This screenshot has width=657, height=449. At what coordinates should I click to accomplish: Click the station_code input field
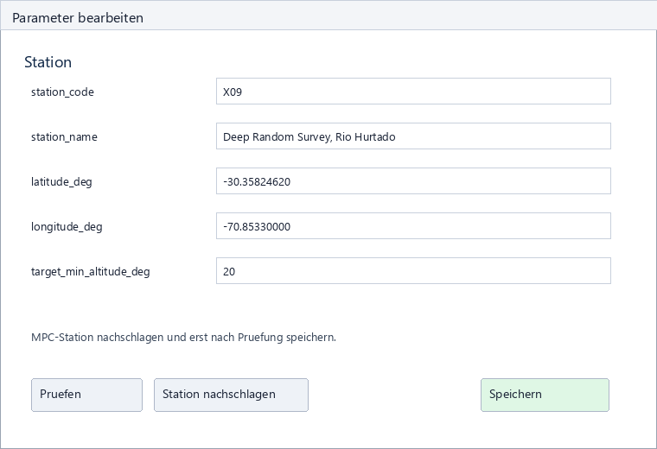413,92
